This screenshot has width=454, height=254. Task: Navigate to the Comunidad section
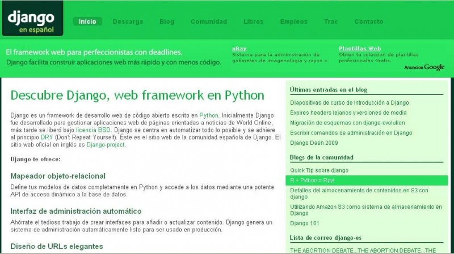point(208,21)
